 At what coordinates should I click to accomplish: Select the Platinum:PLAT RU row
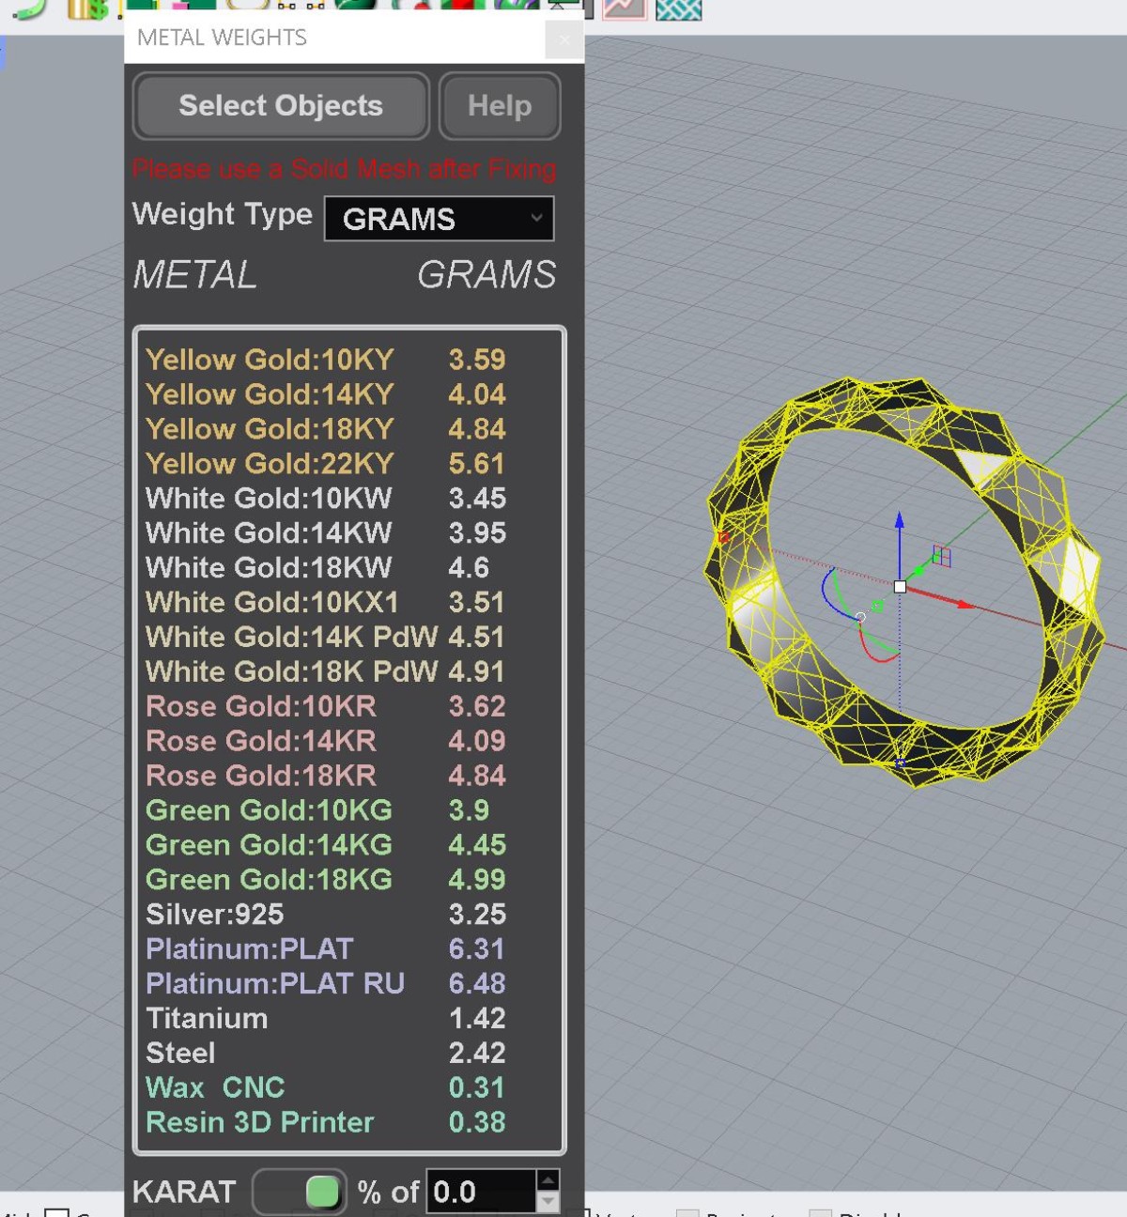pyautogui.click(x=326, y=984)
